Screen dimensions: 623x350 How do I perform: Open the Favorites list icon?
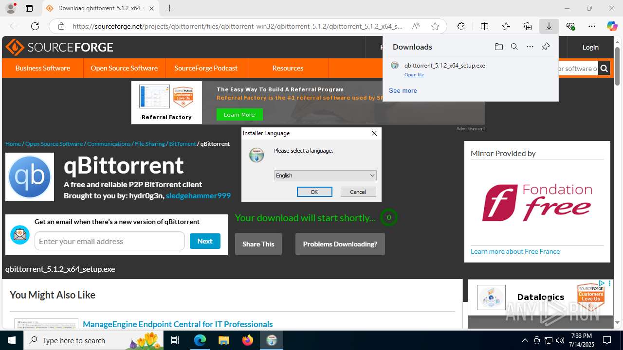pyautogui.click(x=506, y=26)
